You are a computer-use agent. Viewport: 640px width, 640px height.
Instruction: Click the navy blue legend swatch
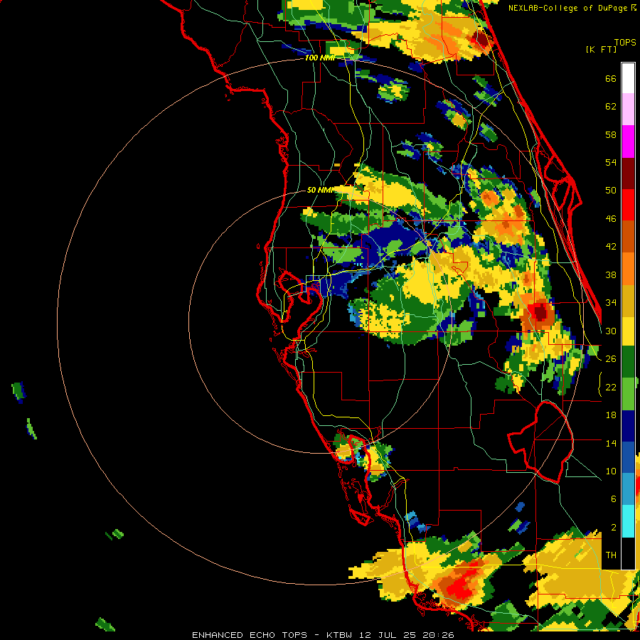pos(628,426)
